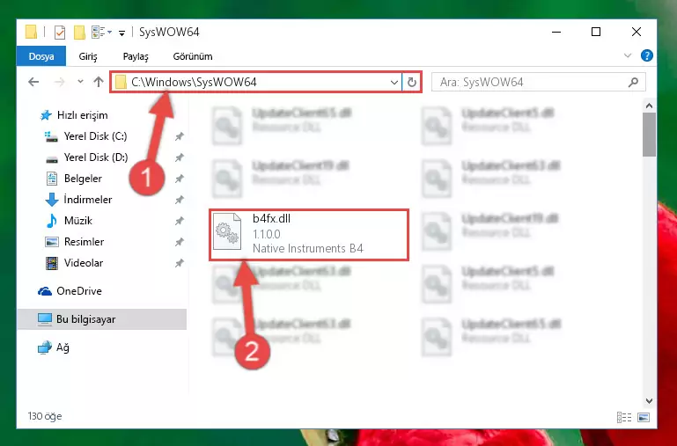Switch to the Görünüm ribbon tab
The width and height of the screenshot is (677, 446).
coord(193,56)
